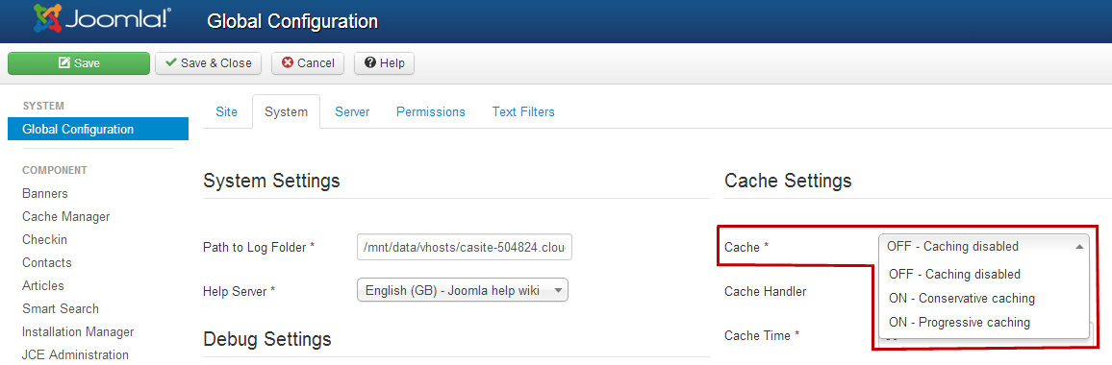This screenshot has width=1112, height=365.
Task: Open the Help button
Action: click(385, 63)
